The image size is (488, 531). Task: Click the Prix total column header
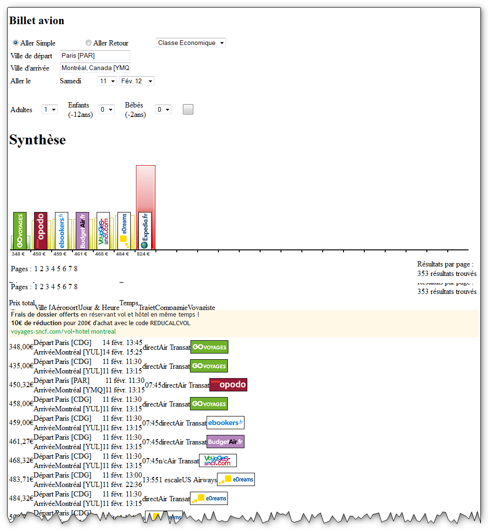[x=22, y=303]
